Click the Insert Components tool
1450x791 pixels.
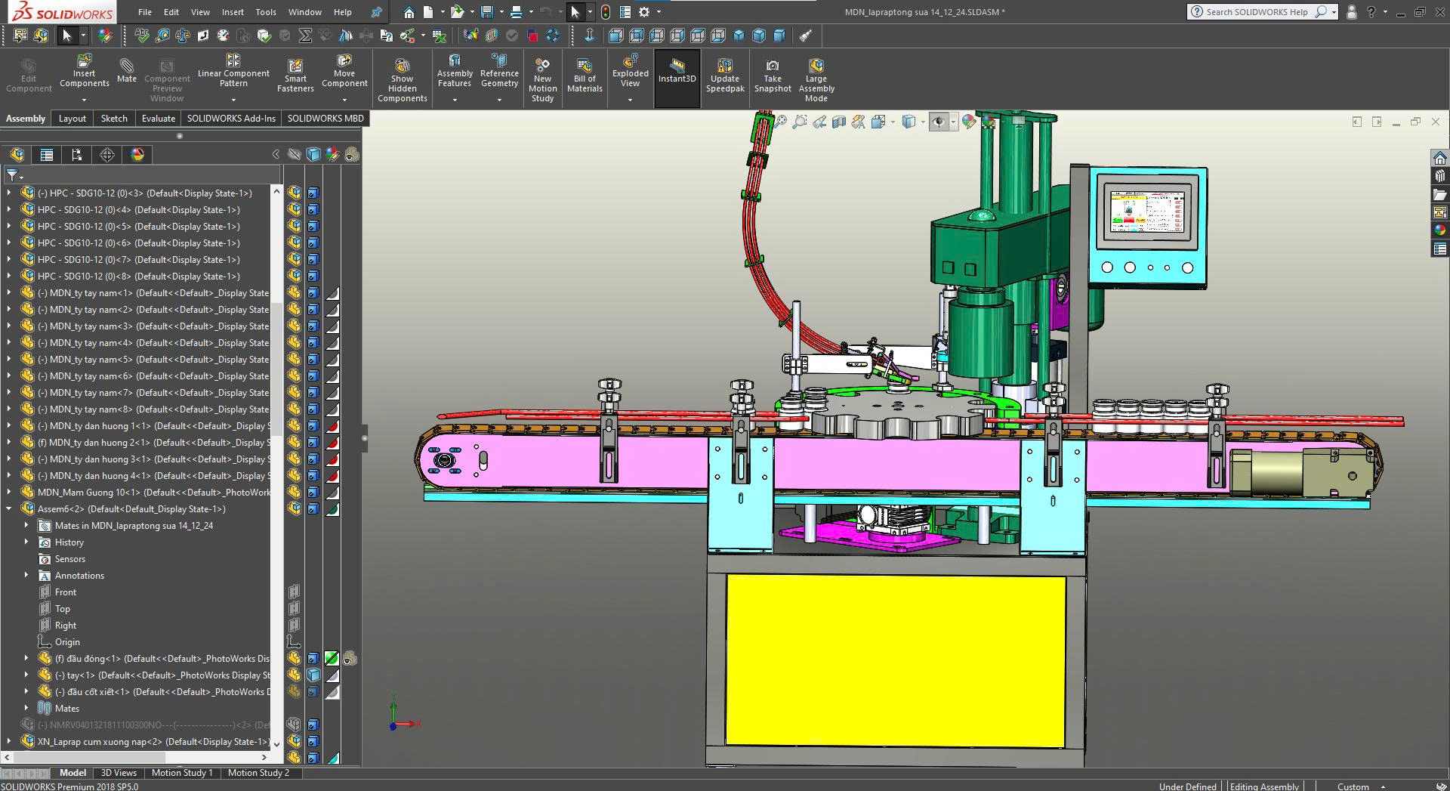tap(85, 73)
